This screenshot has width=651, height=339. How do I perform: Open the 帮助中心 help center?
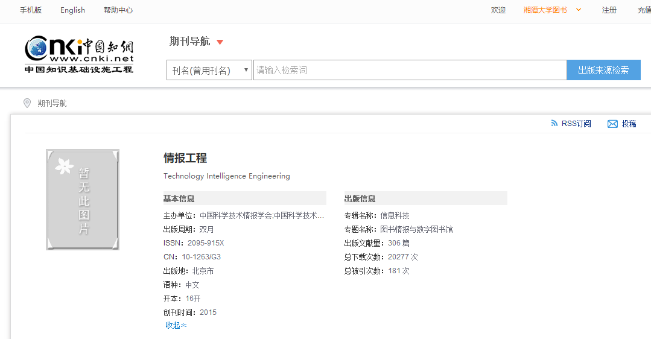(118, 10)
